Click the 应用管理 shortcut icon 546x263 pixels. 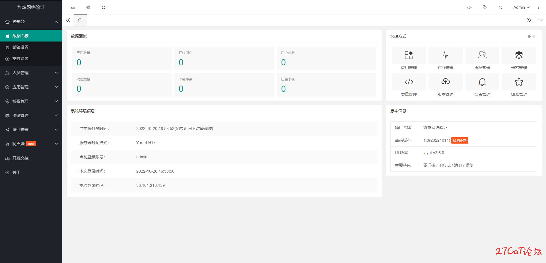point(409,55)
